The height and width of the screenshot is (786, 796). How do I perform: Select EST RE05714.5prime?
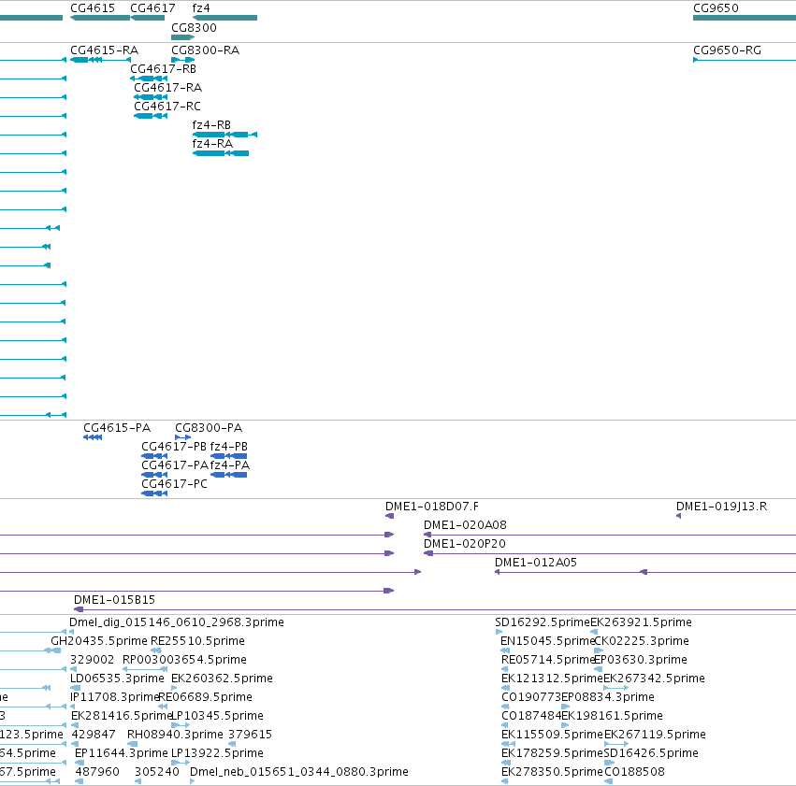548,660
